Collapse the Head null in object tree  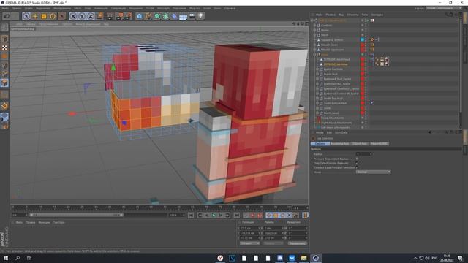[314, 55]
